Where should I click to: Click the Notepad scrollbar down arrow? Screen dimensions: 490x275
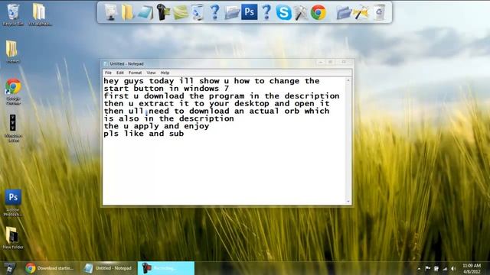point(348,202)
